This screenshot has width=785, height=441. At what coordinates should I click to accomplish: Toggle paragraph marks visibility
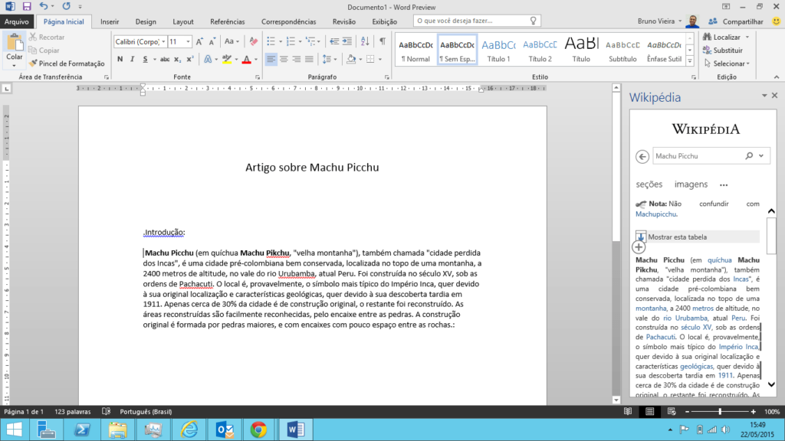click(383, 41)
